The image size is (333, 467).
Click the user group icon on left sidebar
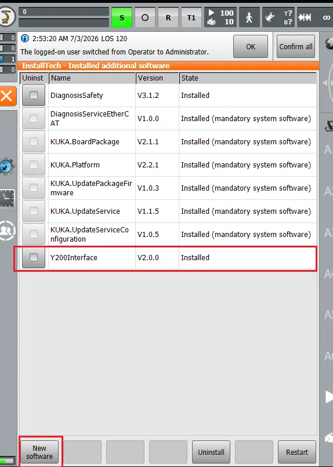[7, 231]
